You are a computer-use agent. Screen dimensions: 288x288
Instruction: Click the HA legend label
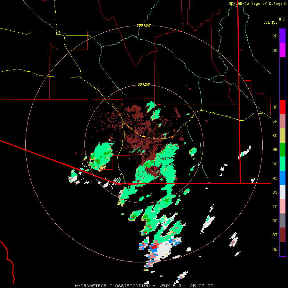[x=275, y=107]
